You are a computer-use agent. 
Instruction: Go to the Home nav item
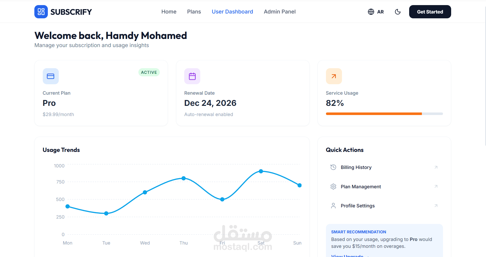tap(169, 12)
